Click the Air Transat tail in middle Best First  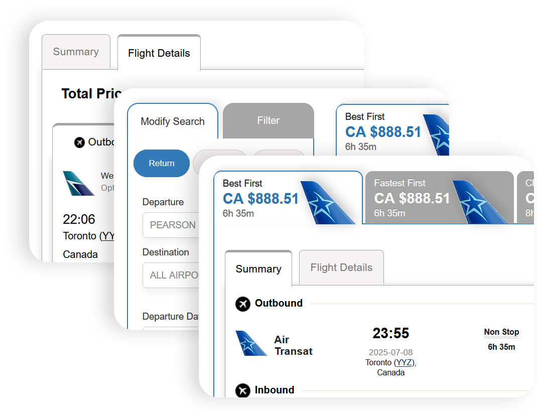pyautogui.click(x=436, y=135)
